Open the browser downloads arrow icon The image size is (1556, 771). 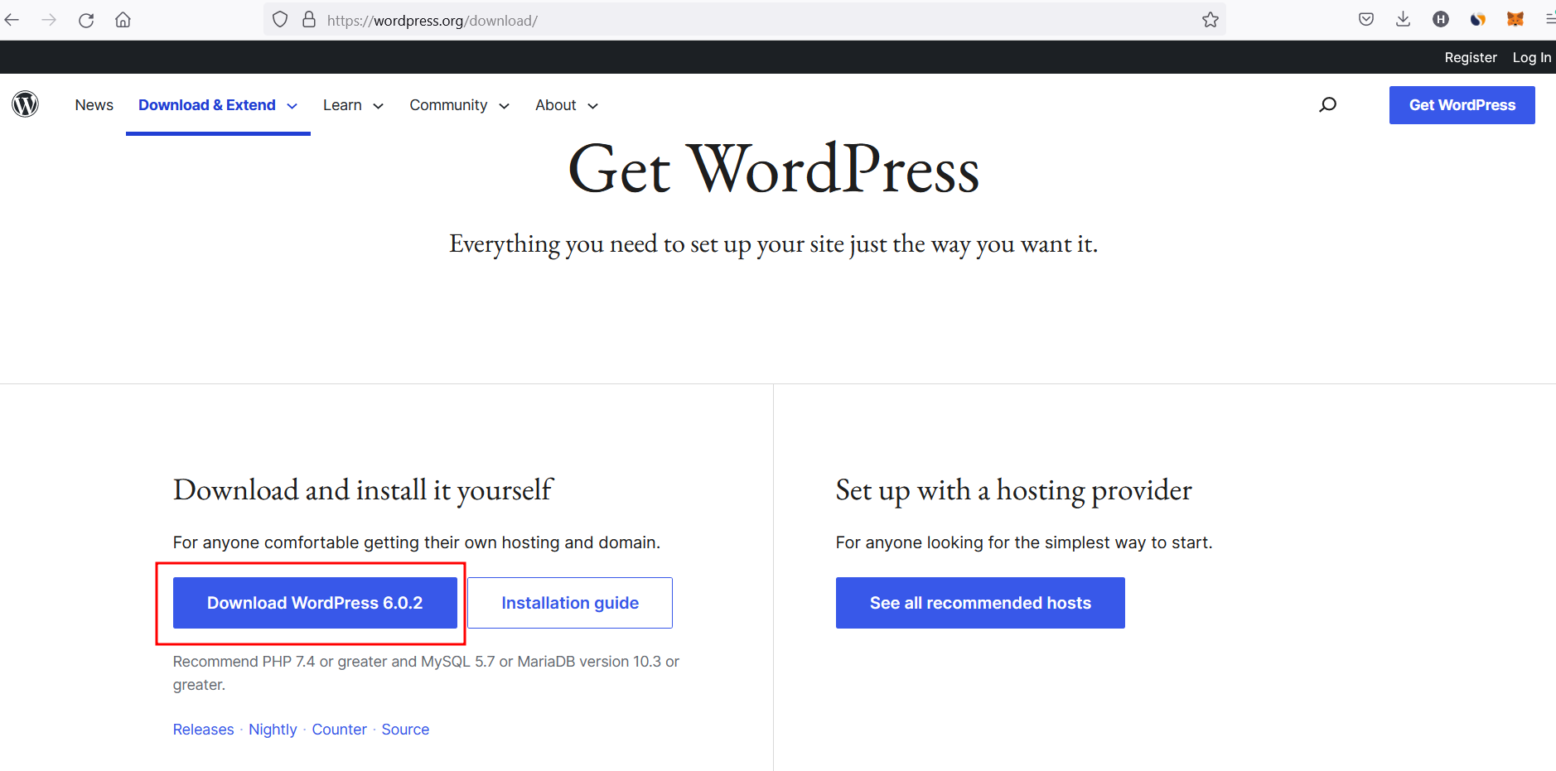click(1403, 19)
